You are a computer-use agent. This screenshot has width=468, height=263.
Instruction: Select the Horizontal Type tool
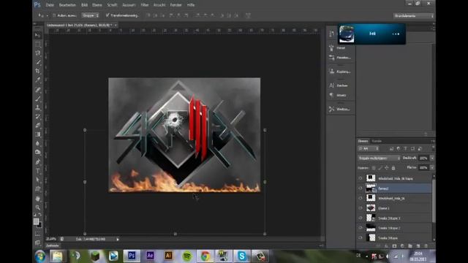coord(37,171)
